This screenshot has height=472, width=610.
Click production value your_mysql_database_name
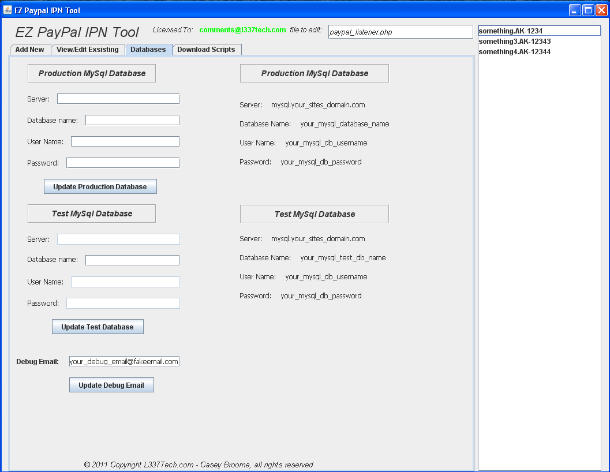tap(345, 123)
